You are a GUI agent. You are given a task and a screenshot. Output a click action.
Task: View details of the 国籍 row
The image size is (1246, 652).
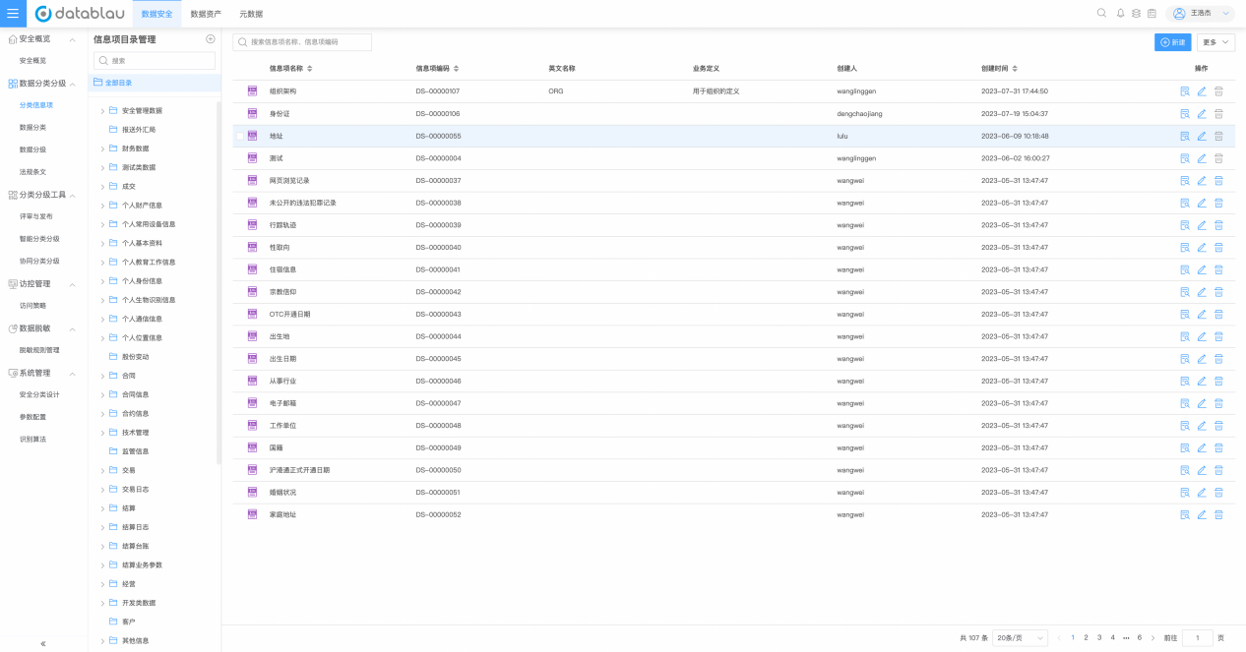pos(1185,448)
